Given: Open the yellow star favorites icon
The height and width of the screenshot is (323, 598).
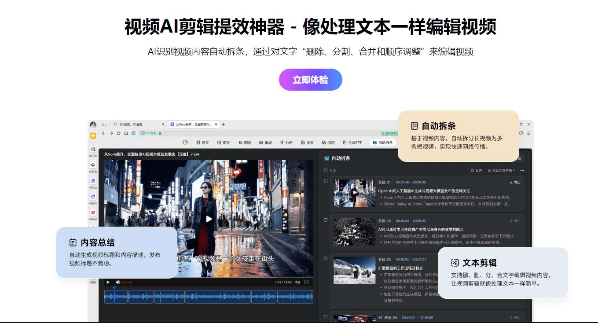Looking at the screenshot, I should tap(93, 136).
